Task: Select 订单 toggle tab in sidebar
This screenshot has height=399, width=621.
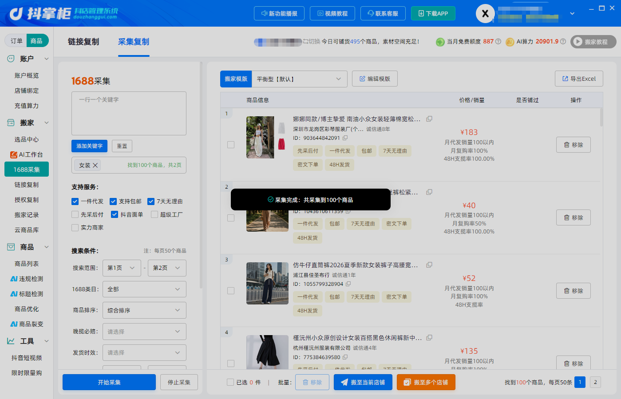Action: click(x=16, y=41)
